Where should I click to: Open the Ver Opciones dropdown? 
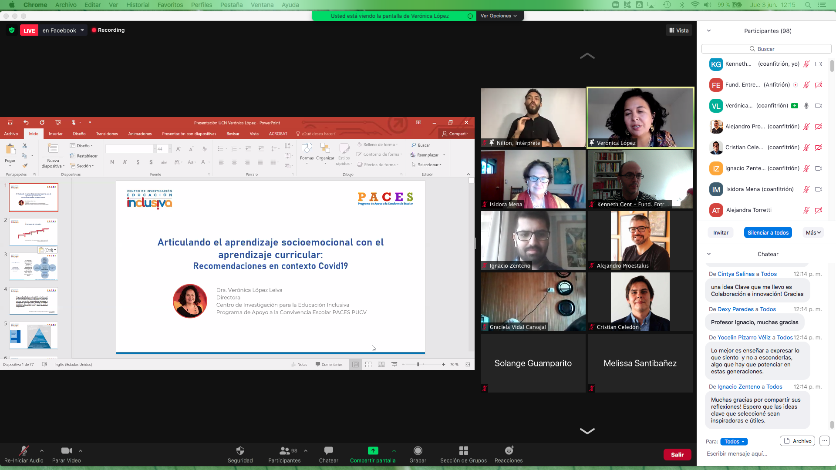point(499,16)
